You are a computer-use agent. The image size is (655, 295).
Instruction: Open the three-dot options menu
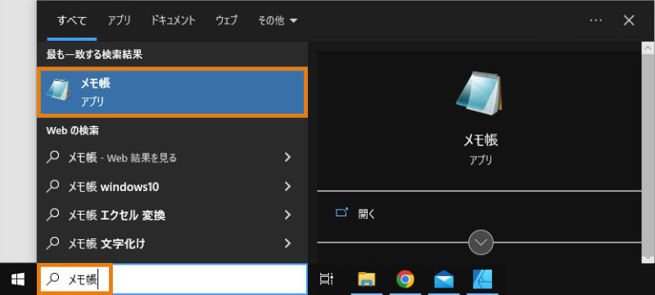pos(596,20)
